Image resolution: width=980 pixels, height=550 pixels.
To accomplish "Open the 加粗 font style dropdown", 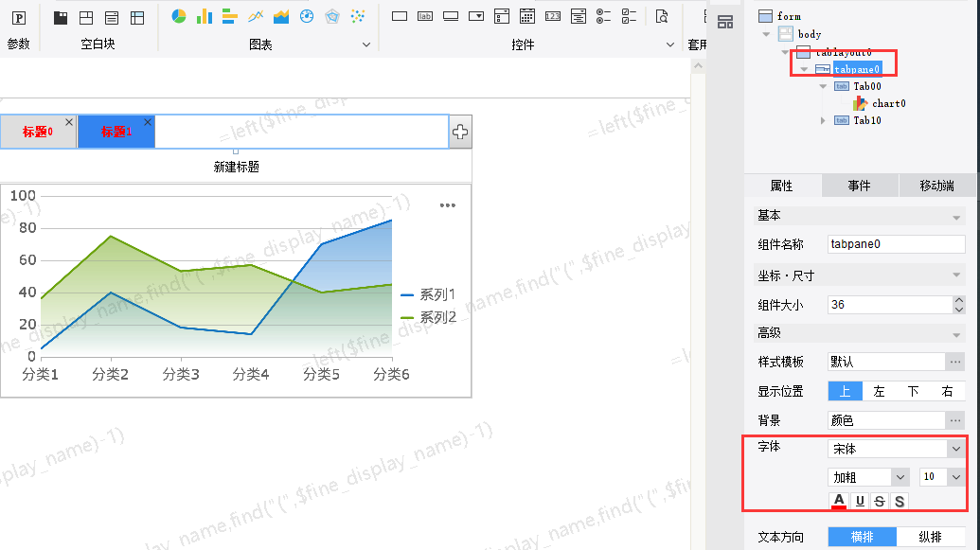I will pyautogui.click(x=900, y=477).
